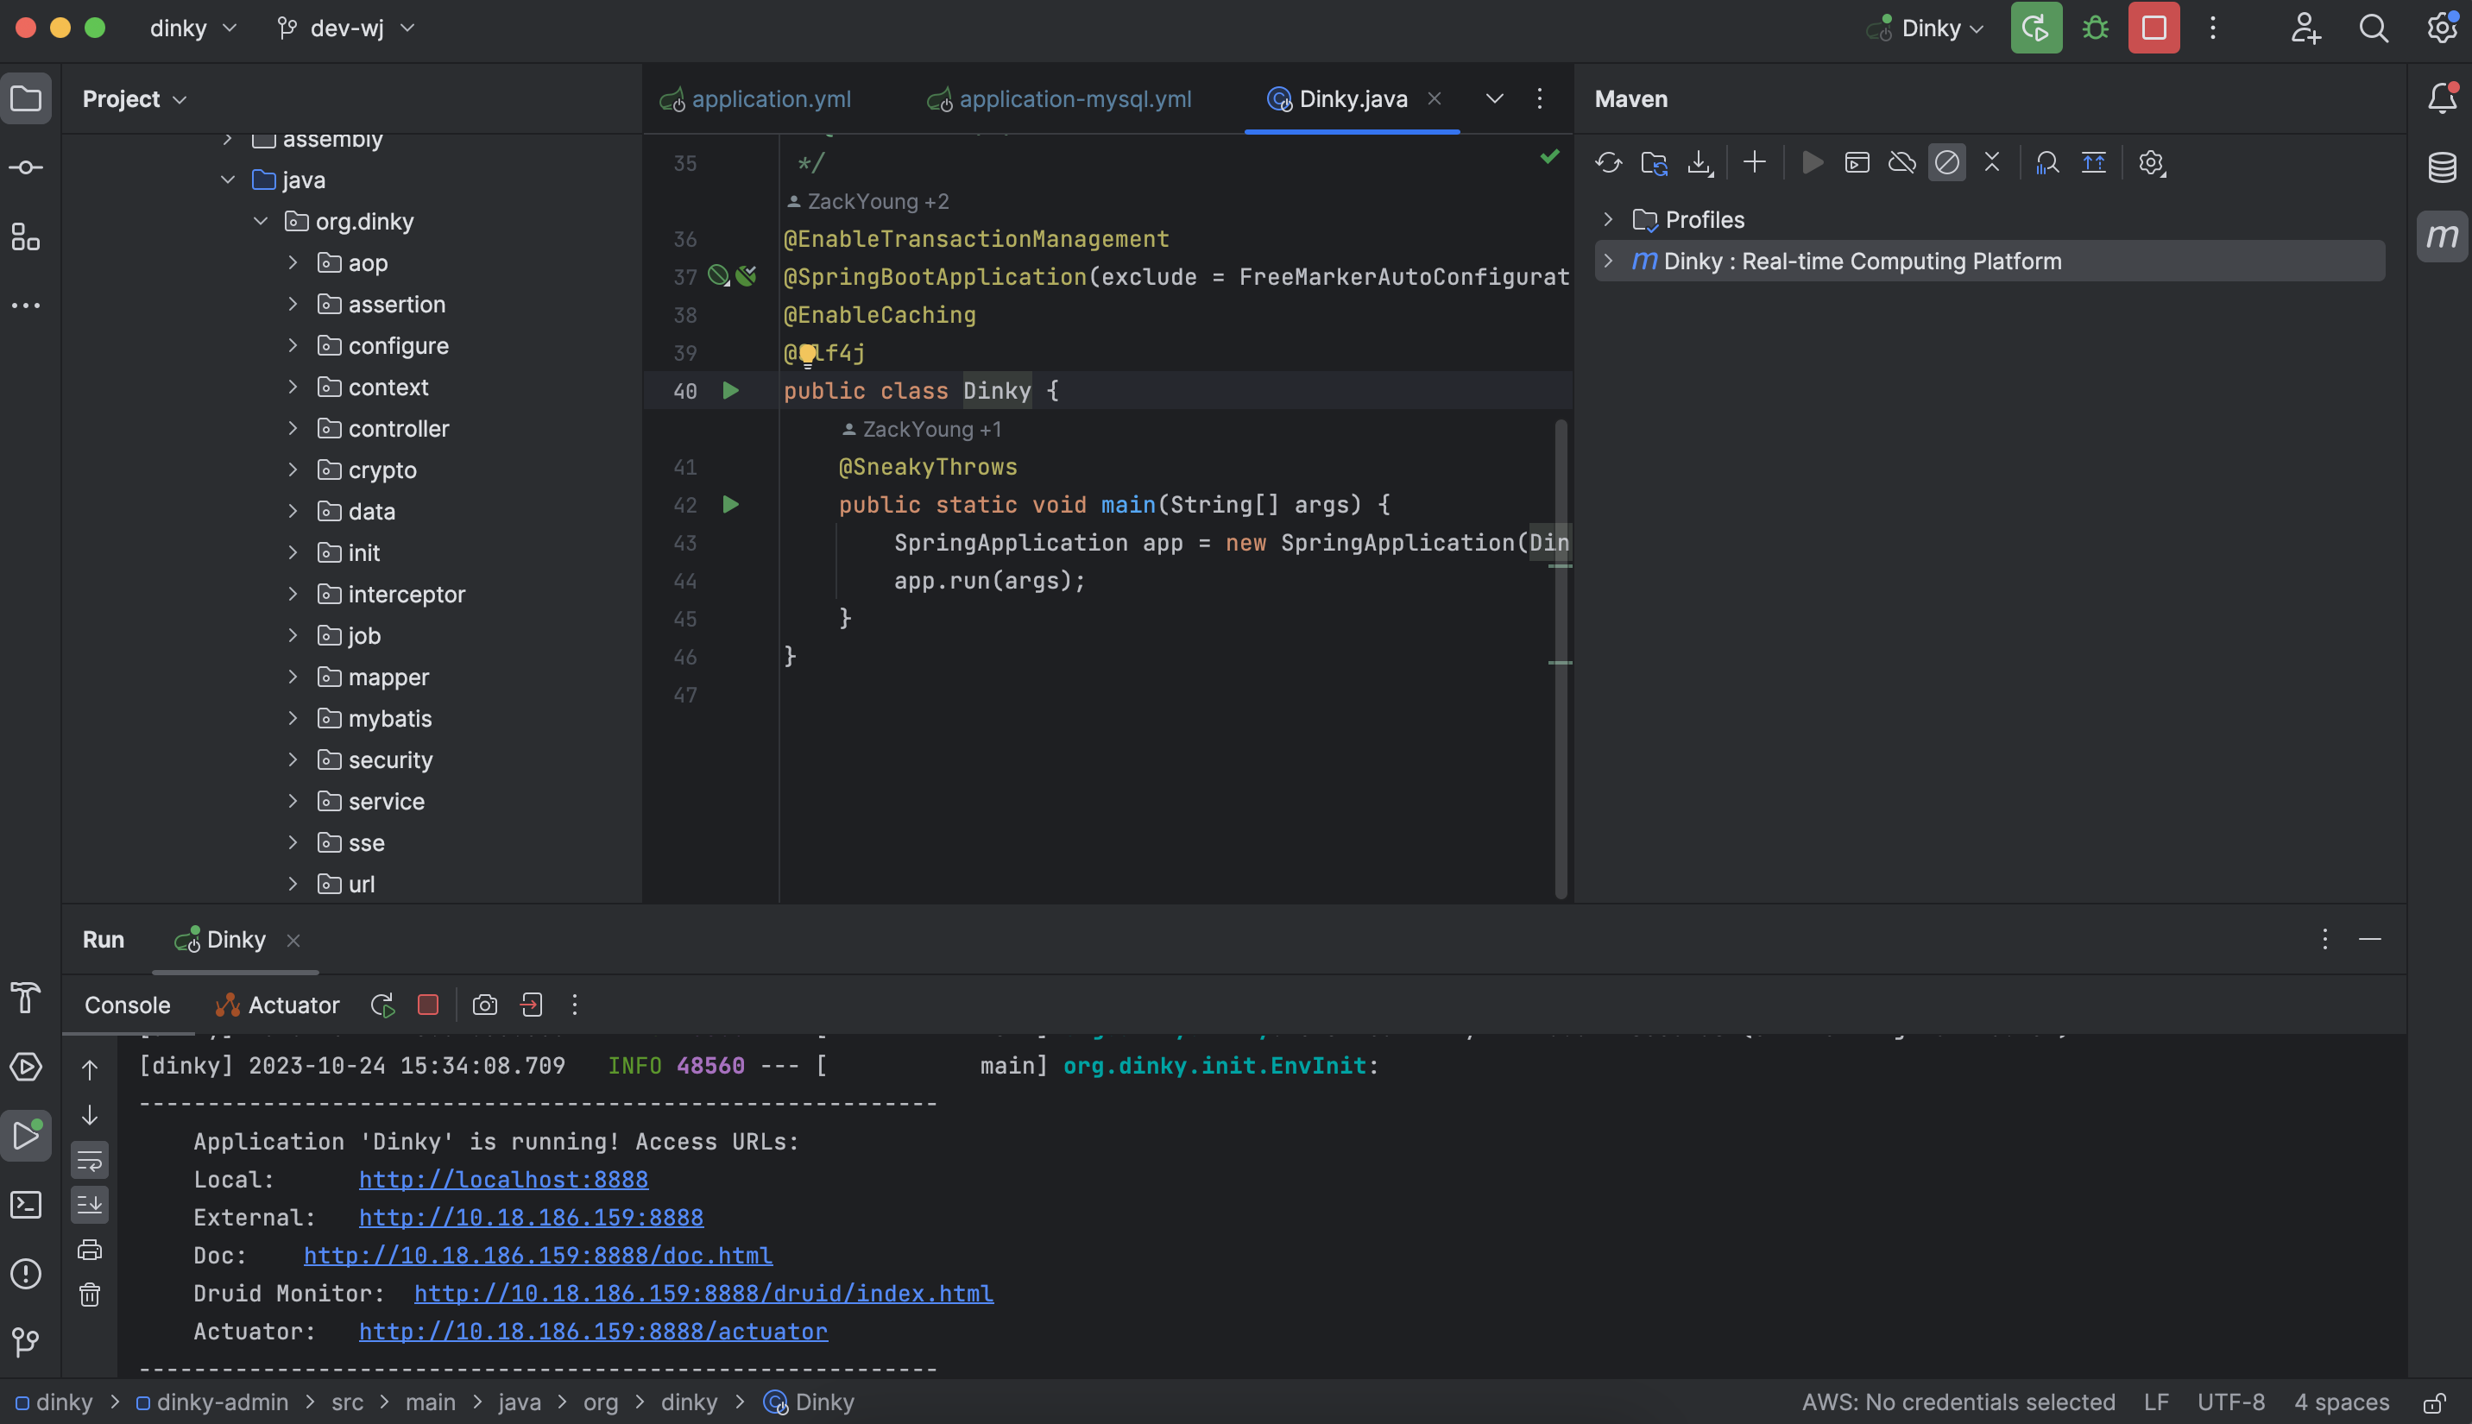
Task: Toggle Soft-Wrap in the console
Action: [89, 1161]
